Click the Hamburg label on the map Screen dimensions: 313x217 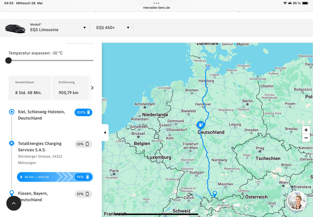(206, 81)
